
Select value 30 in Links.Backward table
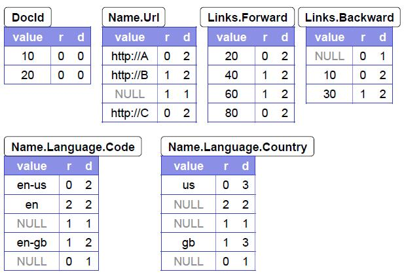pyautogui.click(x=329, y=94)
